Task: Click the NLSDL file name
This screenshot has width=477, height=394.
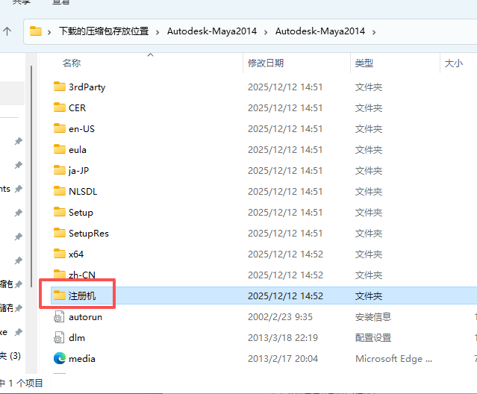Action: (83, 192)
